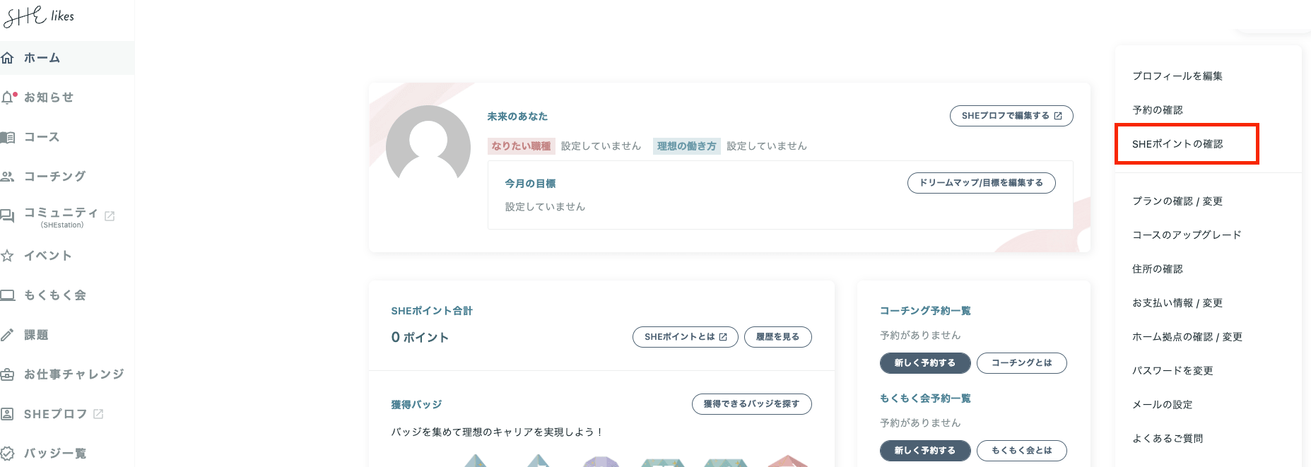The height and width of the screenshot is (467, 1311).
Task: Click the course book icon
Action: [8, 137]
